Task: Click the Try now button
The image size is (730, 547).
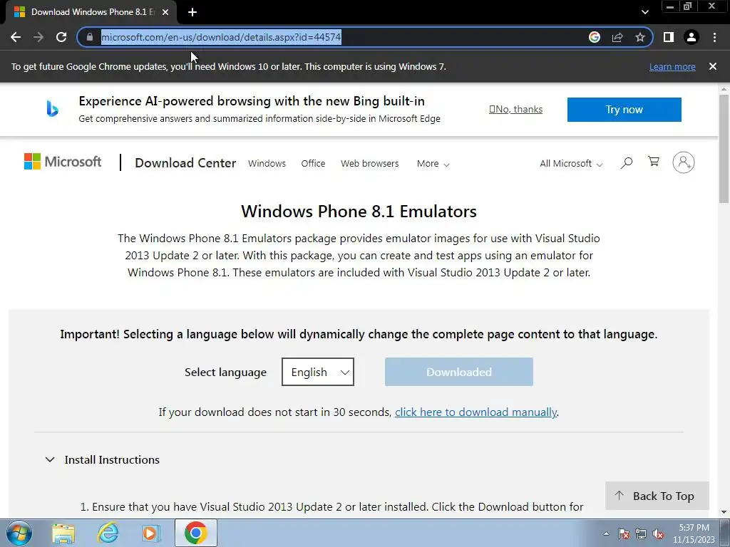Action: (x=624, y=110)
